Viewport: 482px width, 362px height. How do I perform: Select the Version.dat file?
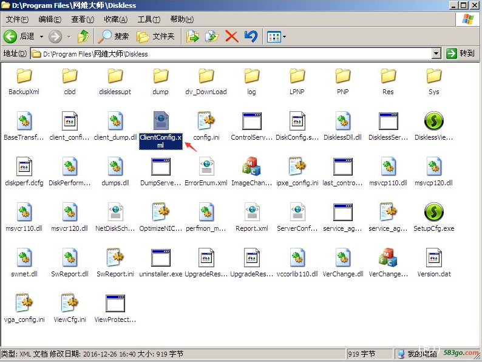pyautogui.click(x=433, y=263)
